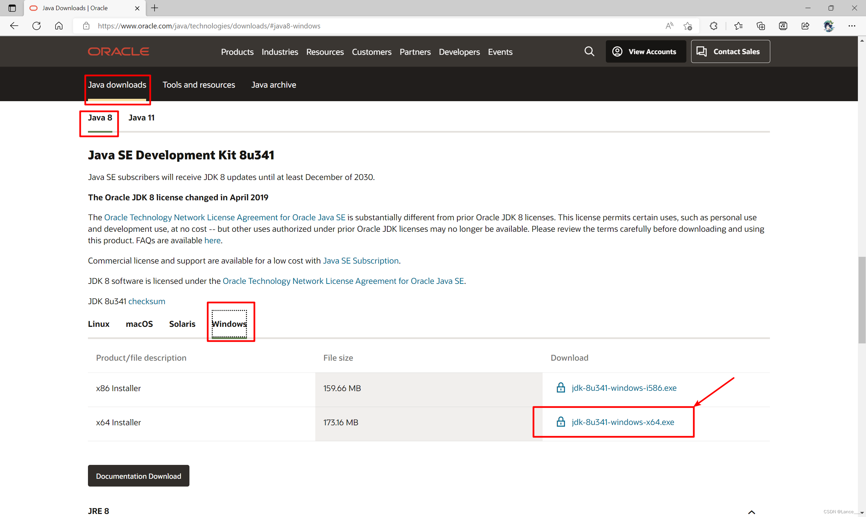
Task: Click the x86 Installer description cell
Action: [201, 389]
